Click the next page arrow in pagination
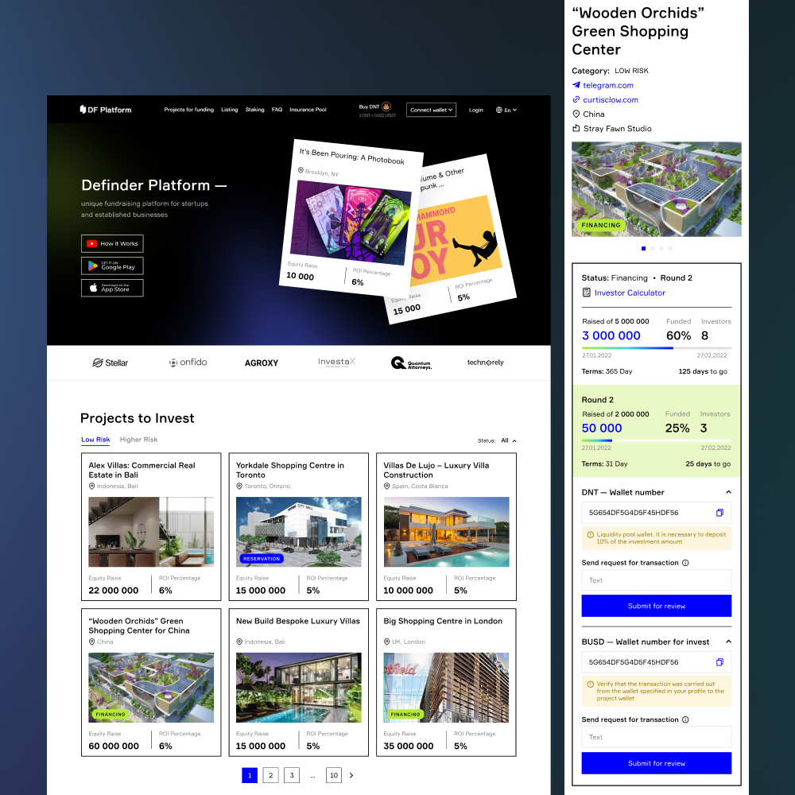Viewport: 795px width, 795px height. [x=351, y=775]
